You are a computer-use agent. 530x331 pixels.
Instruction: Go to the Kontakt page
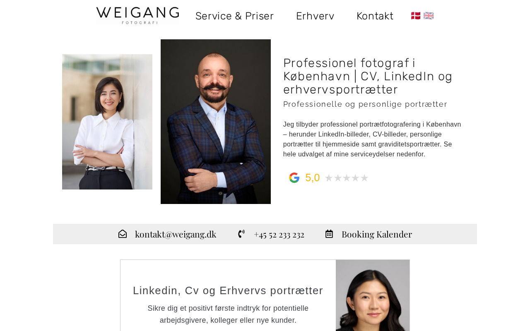375,16
